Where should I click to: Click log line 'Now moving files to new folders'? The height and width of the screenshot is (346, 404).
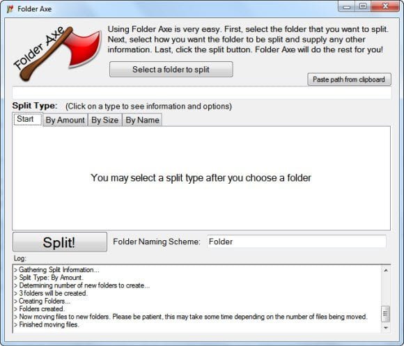click(x=191, y=317)
